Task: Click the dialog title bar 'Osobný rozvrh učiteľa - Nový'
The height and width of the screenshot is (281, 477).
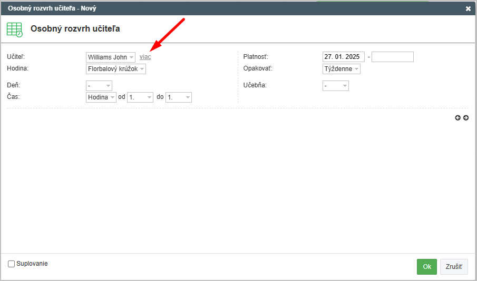Action: [52, 8]
